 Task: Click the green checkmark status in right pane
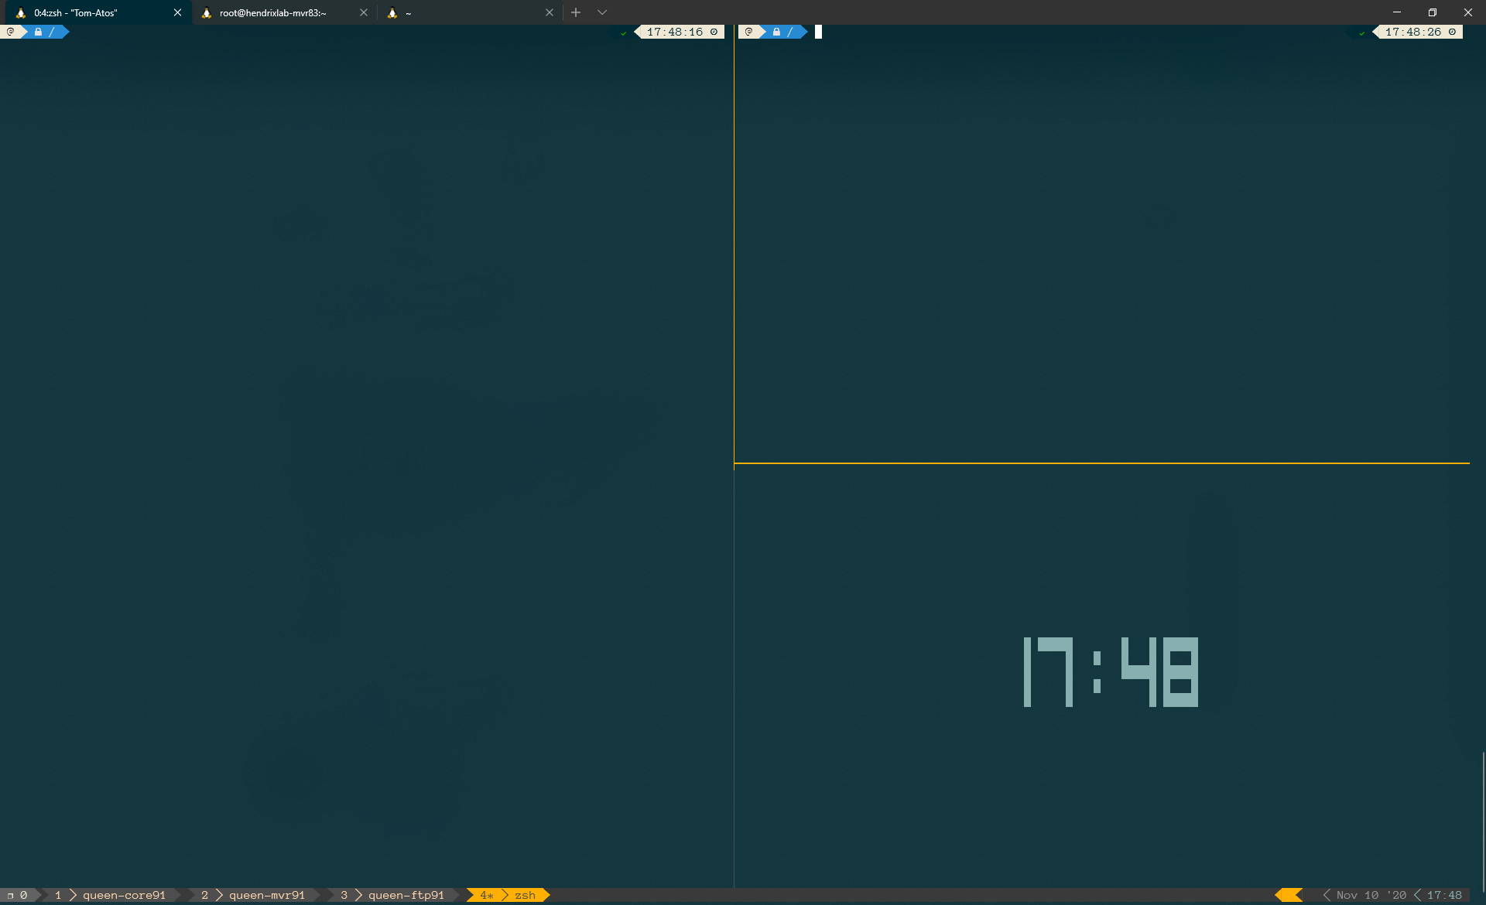[x=1361, y=32]
